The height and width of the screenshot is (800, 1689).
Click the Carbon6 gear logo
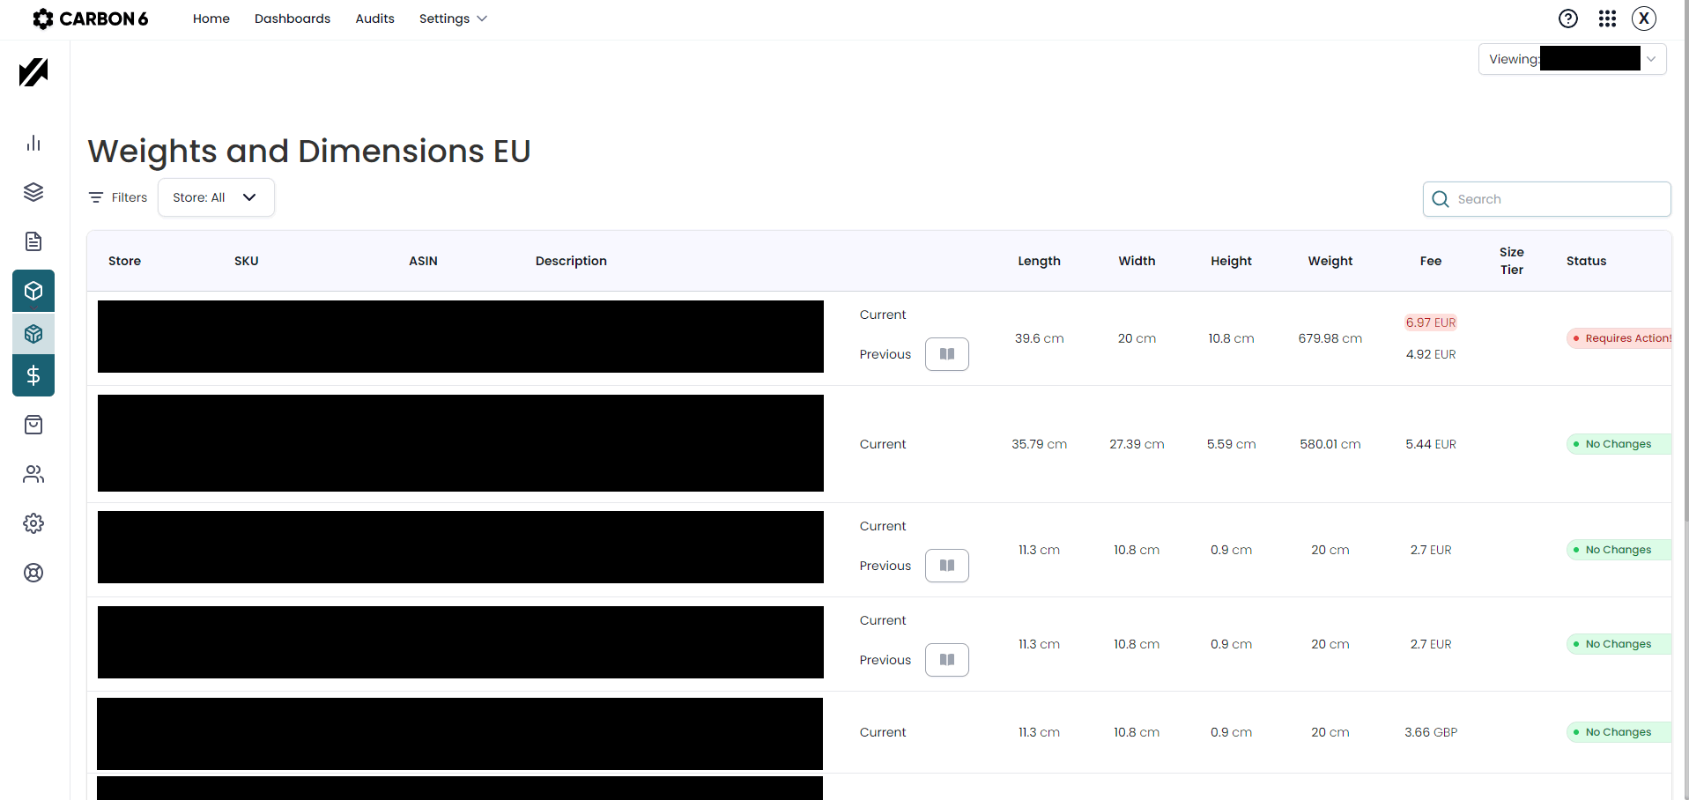point(42,19)
